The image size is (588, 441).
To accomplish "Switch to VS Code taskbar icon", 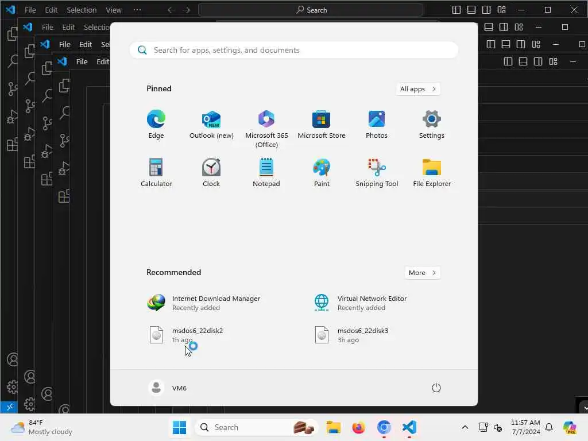I will [x=409, y=427].
